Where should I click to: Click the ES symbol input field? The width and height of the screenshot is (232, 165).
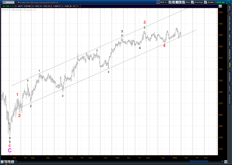pos(9,2)
